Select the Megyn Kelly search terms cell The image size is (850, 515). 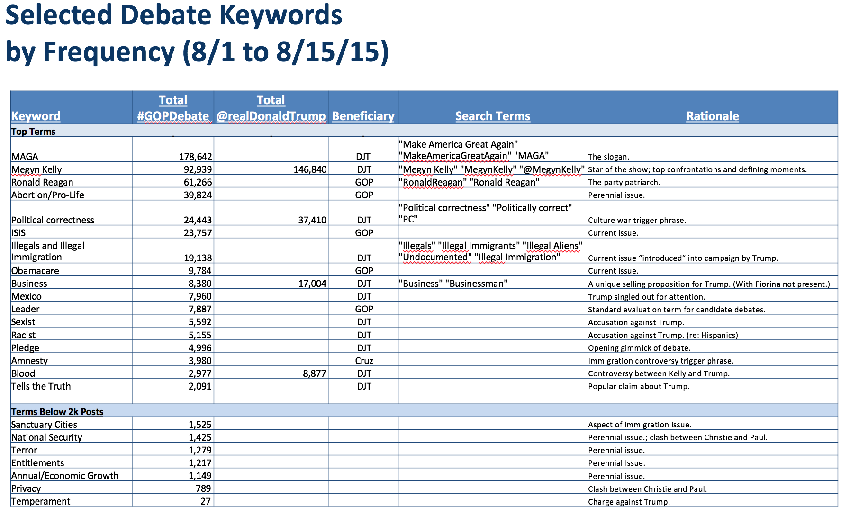[492, 169]
